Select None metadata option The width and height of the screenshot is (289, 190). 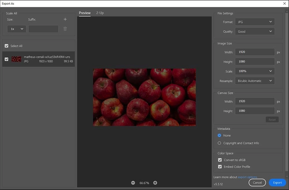219,135
